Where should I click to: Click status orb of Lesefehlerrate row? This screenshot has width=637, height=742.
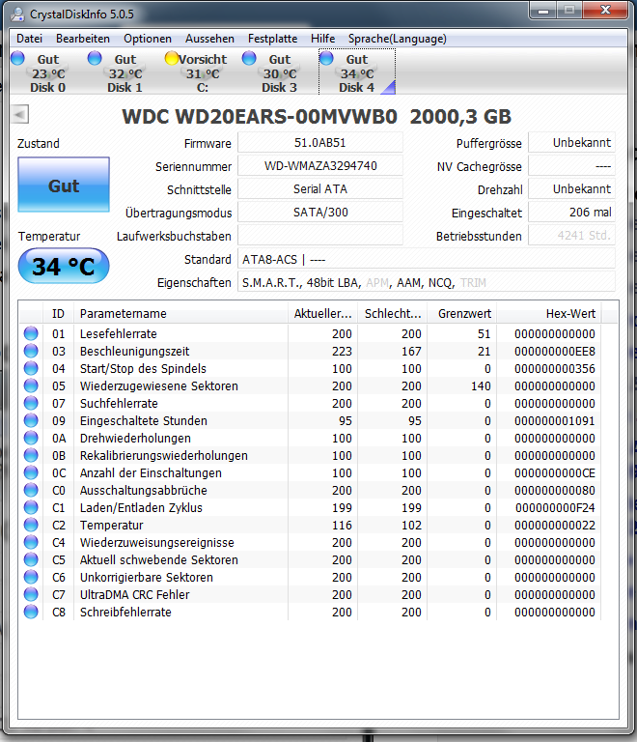(31, 333)
